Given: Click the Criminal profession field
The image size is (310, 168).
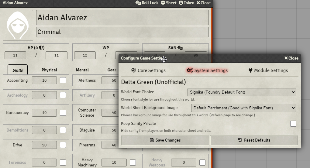Looking at the screenshot, I should point(122,32).
